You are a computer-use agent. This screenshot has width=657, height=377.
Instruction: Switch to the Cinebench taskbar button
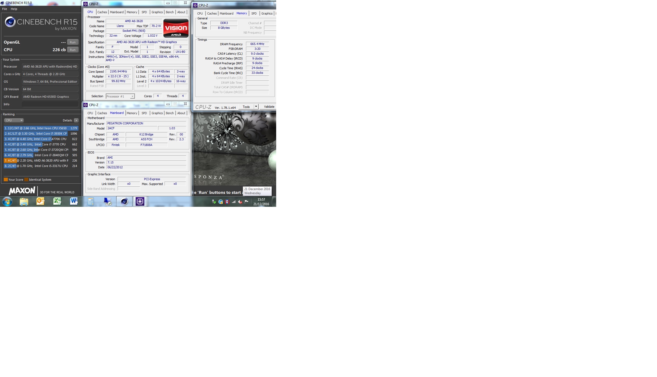click(x=124, y=201)
